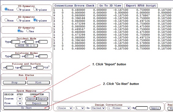Switch to Go To 3D View
This screenshot has height=112, width=173.
click(110, 6)
